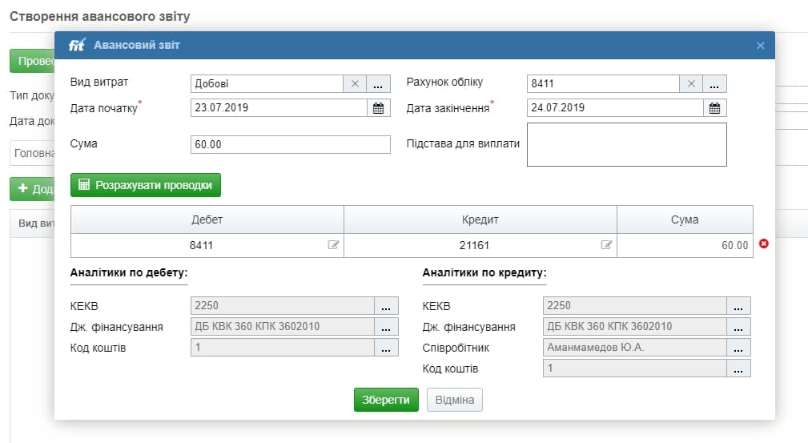Click the Кредит column header
Viewport: 808px width, 443px height.
coord(480,219)
